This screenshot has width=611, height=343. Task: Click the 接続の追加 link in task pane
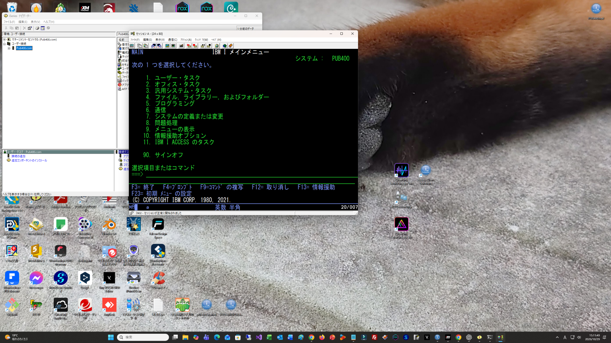(18, 156)
